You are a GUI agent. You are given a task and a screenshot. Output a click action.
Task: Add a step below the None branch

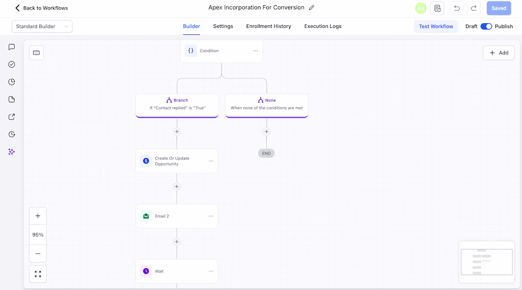click(266, 132)
